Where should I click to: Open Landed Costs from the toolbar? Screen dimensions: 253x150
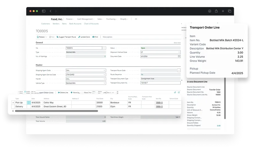pyautogui.click(x=84, y=37)
